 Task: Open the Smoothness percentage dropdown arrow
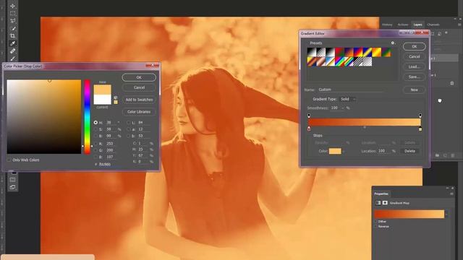[x=343, y=108]
